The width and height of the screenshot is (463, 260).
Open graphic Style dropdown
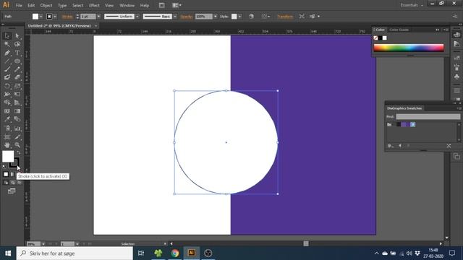click(x=239, y=17)
